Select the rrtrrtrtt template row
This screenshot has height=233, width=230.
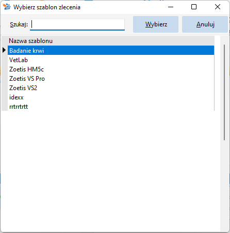[x=111, y=107]
